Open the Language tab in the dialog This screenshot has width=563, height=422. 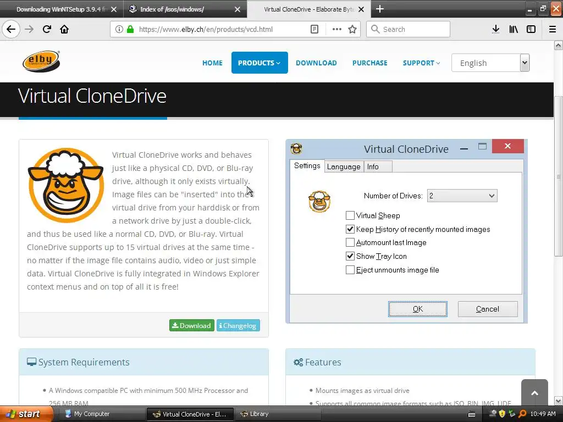point(344,166)
